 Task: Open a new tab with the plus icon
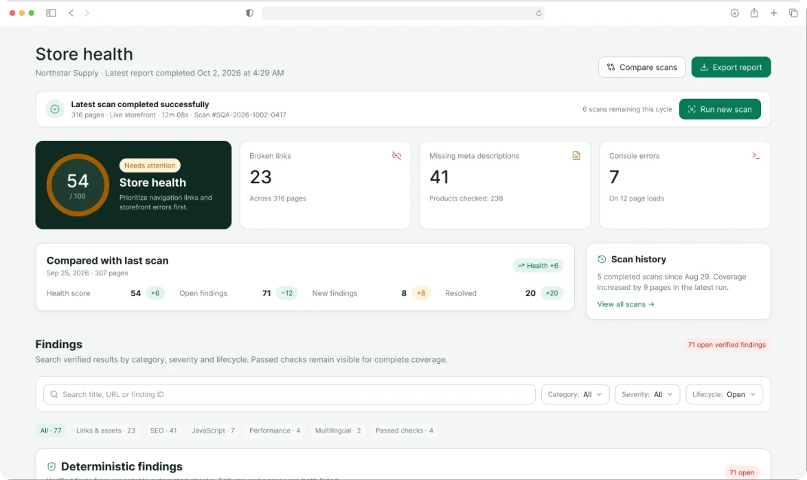point(773,13)
